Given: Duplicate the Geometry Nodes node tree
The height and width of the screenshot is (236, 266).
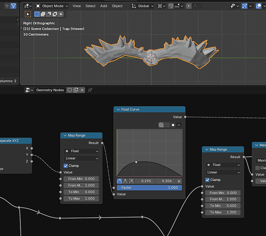Looking at the screenshot, I should point(76,90).
